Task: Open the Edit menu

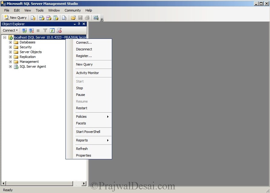Action: click(17, 10)
